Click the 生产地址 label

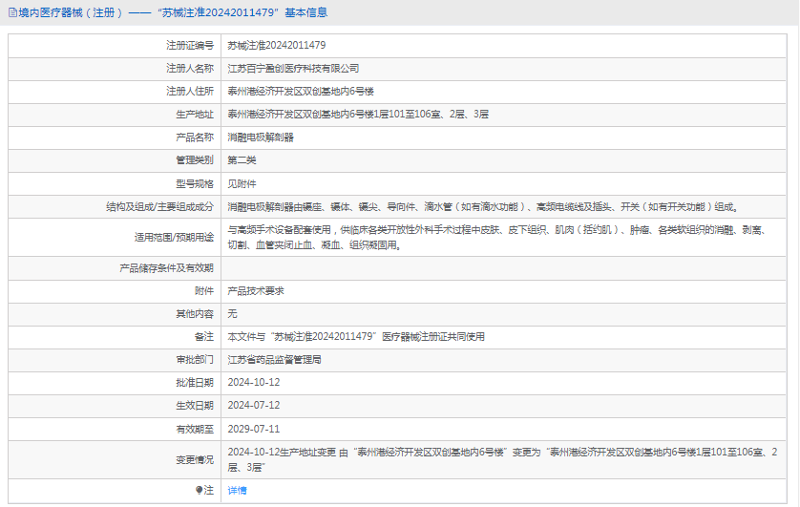pos(195,115)
